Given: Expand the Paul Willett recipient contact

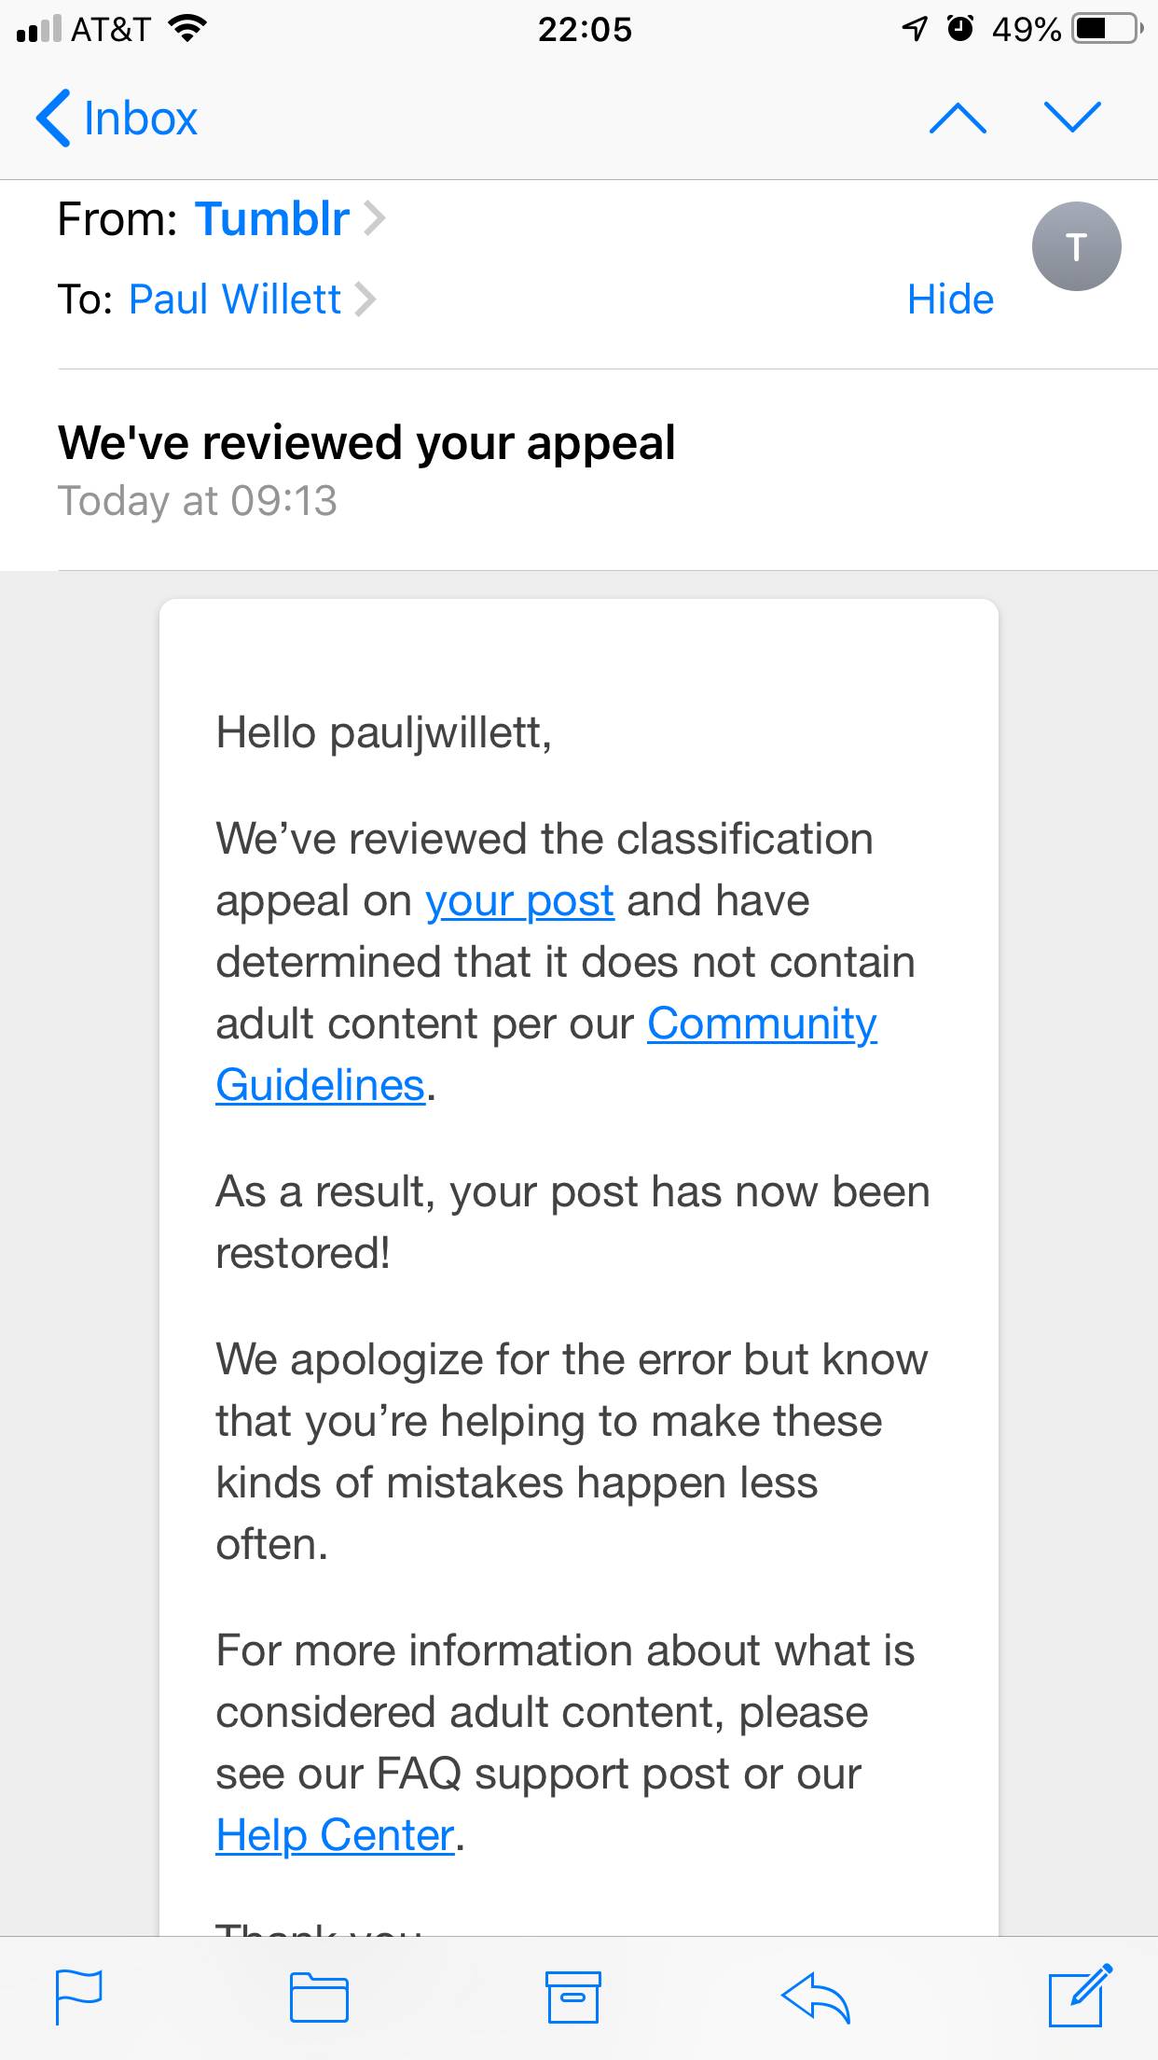Looking at the screenshot, I should pyautogui.click(x=235, y=299).
